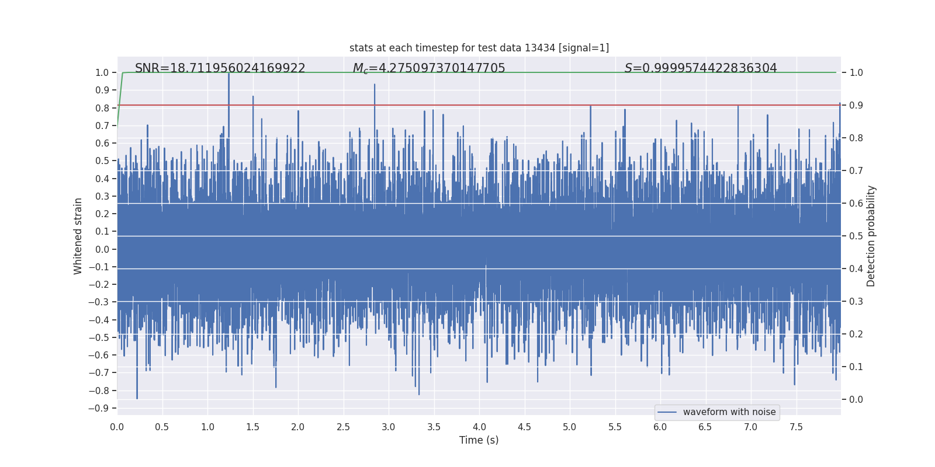The image size is (935, 467).
Task: Click time axis tick label 6.0
Action: tap(660, 427)
